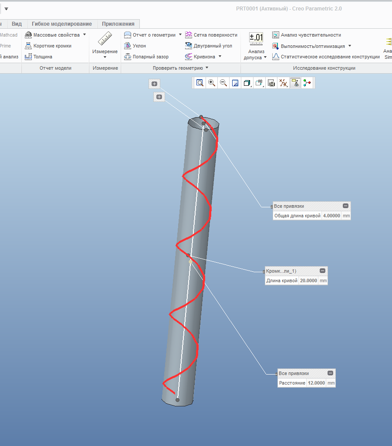Click the Zoom In magnifier icon
Screen dimensions: 392x446
point(212,83)
